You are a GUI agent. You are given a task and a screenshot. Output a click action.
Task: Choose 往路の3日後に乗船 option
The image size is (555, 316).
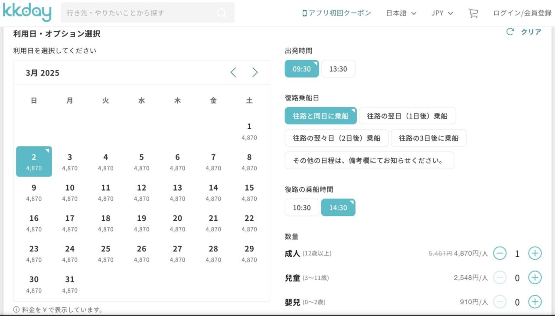429,138
